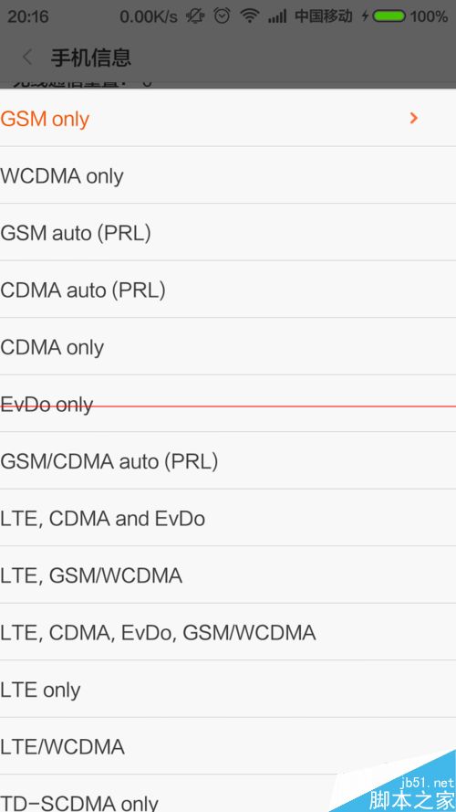This screenshot has height=812, width=456.
Task: Tap the Wi-Fi status bar icon
Action: (x=249, y=16)
